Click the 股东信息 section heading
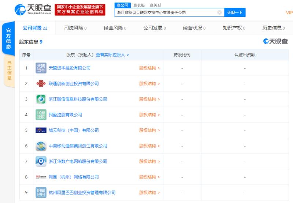The height and width of the screenshot is (203, 293). pyautogui.click(x=31, y=42)
